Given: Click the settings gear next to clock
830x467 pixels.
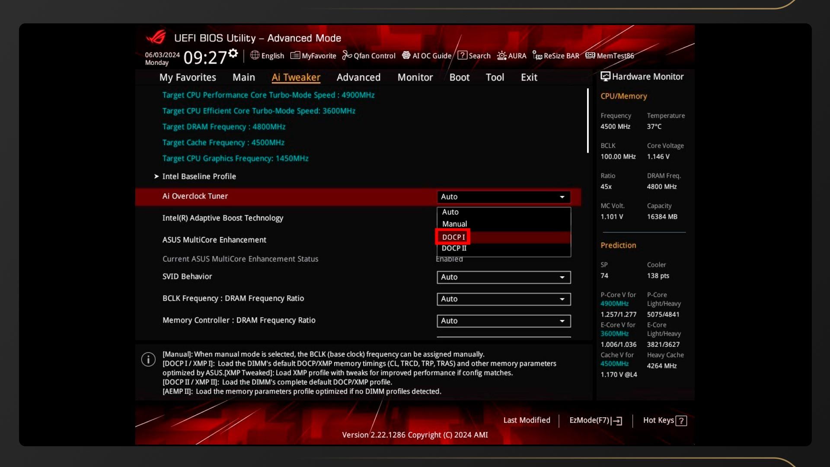Looking at the screenshot, I should (233, 53).
